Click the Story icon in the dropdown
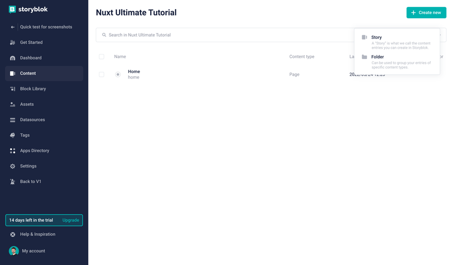454x265 pixels. [x=364, y=37]
